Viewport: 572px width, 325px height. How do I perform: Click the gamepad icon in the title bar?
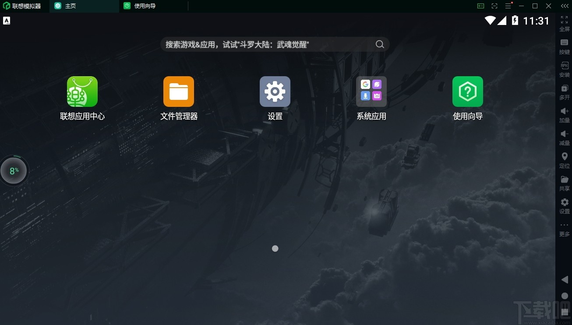point(480,6)
